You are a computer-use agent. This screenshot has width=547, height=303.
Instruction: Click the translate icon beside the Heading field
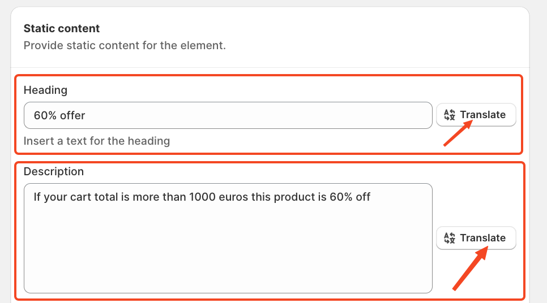coord(450,115)
